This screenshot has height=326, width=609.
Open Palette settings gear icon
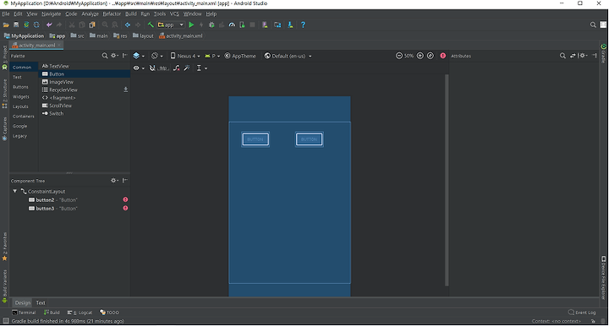pyautogui.click(x=114, y=56)
